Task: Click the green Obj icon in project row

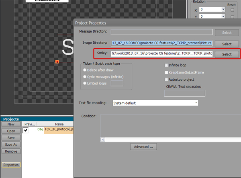Action: click(40, 129)
